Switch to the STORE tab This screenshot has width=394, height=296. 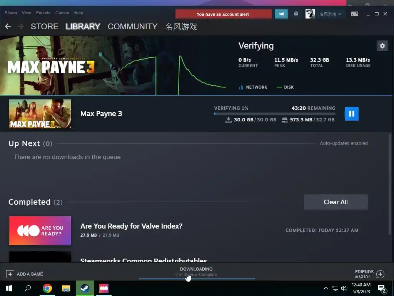coord(45,27)
